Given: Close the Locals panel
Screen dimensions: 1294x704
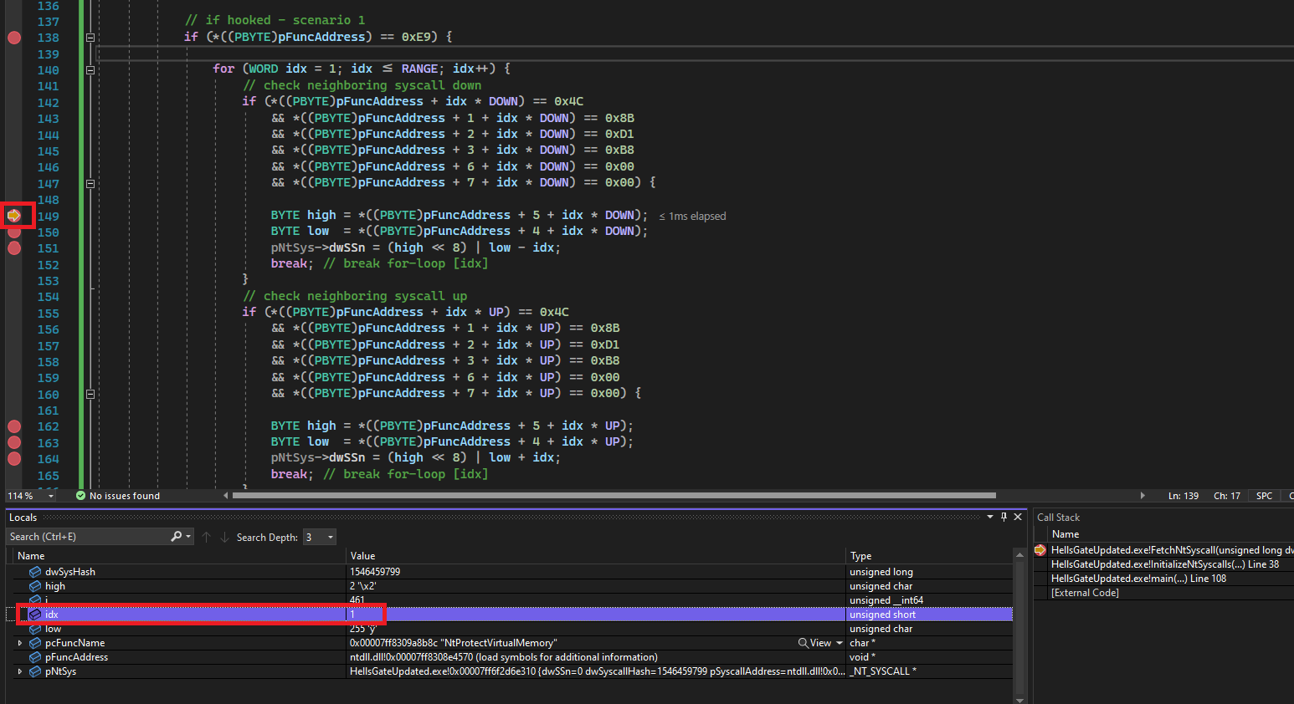Looking at the screenshot, I should (x=1018, y=517).
